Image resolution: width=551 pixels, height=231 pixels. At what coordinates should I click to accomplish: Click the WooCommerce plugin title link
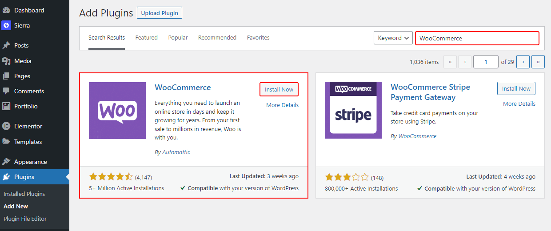pyautogui.click(x=183, y=88)
